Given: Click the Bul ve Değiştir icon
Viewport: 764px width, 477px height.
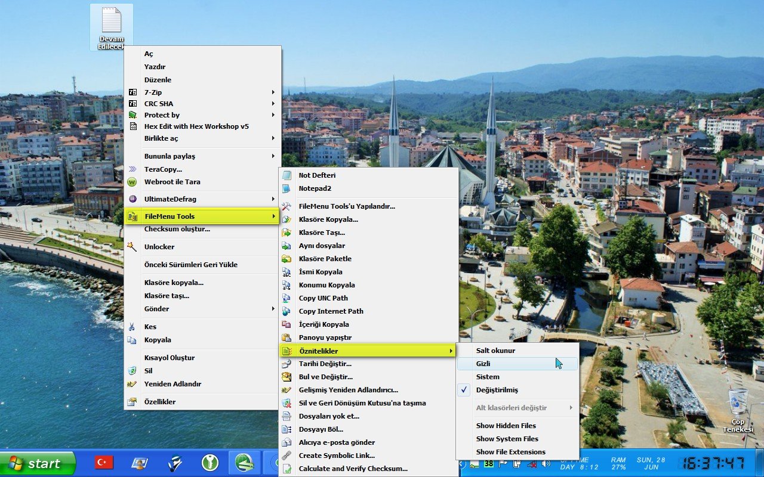Looking at the screenshot, I should pyautogui.click(x=286, y=377).
